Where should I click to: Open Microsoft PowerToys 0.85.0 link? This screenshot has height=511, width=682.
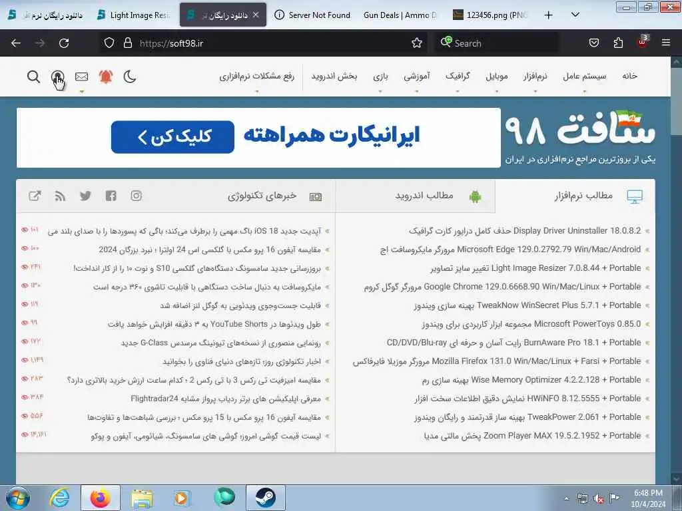click(531, 324)
